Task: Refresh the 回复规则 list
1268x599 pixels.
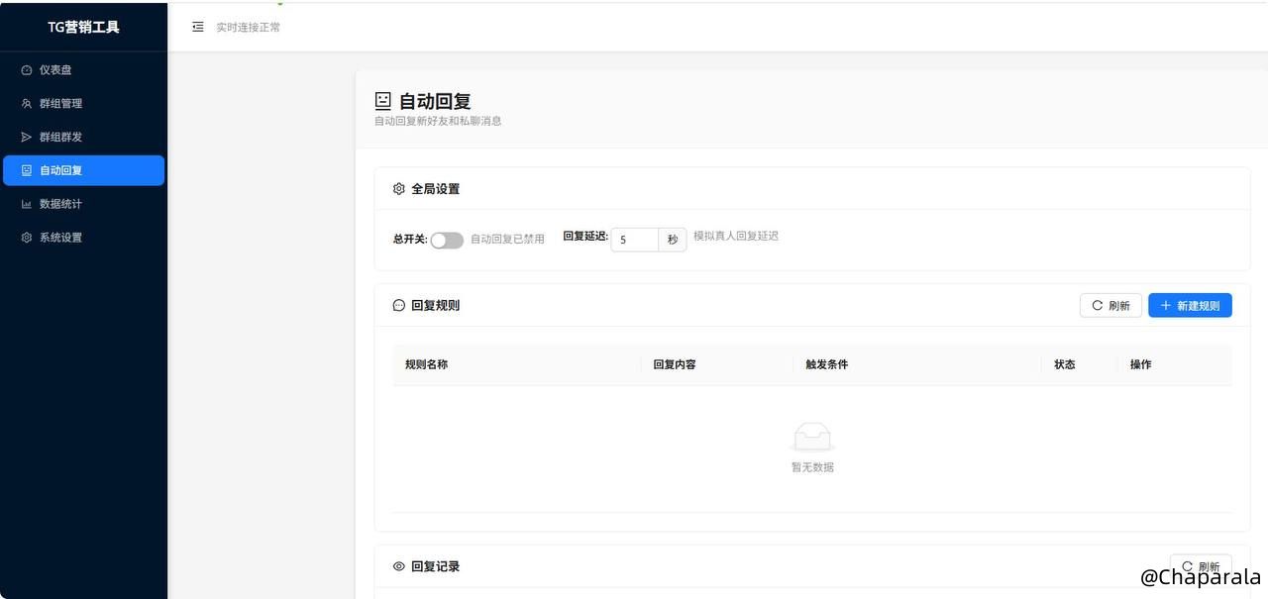Action: pos(1110,306)
